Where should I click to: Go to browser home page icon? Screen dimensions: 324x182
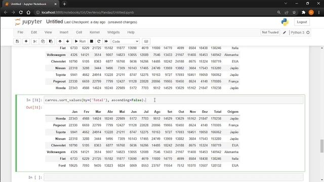tap(28, 12)
